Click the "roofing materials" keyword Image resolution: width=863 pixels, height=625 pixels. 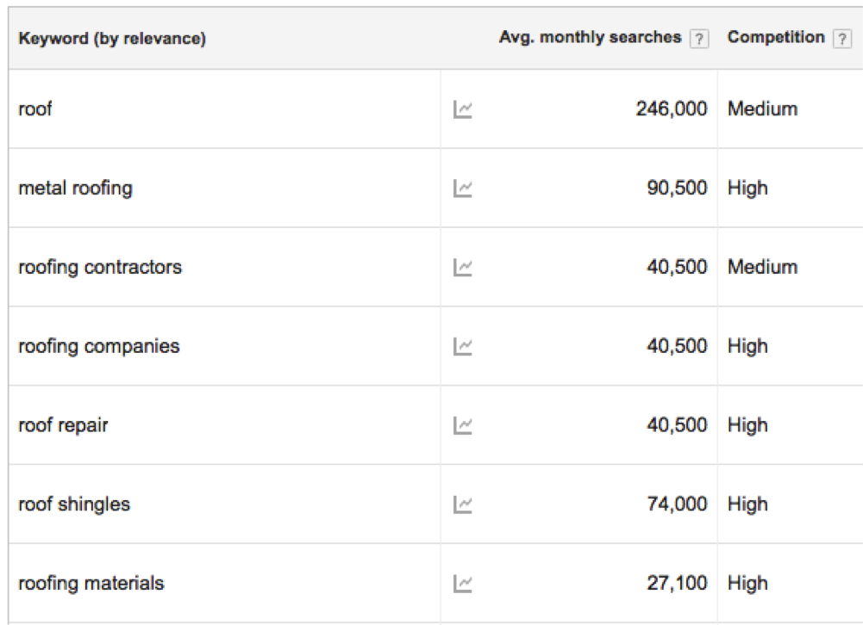coord(91,585)
